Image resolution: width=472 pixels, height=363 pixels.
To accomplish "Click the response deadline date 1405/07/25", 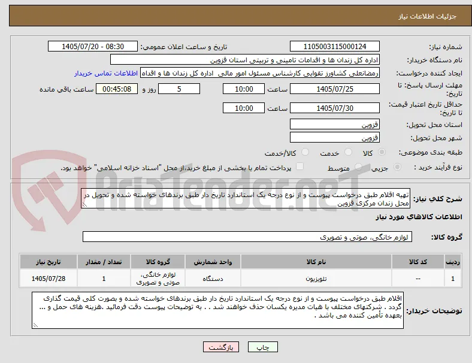I will click(334, 89).
